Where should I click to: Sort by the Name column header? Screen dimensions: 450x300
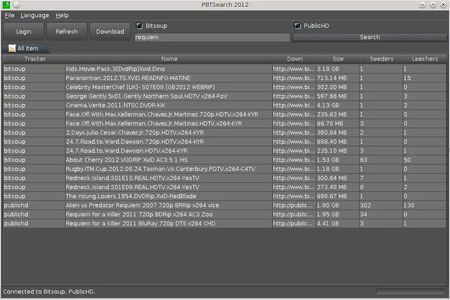tap(169, 59)
